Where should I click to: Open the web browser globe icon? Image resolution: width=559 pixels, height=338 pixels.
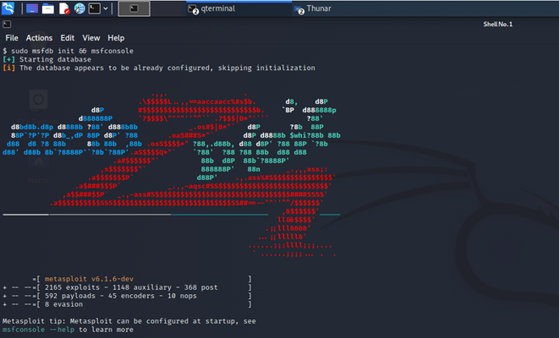[x=79, y=8]
